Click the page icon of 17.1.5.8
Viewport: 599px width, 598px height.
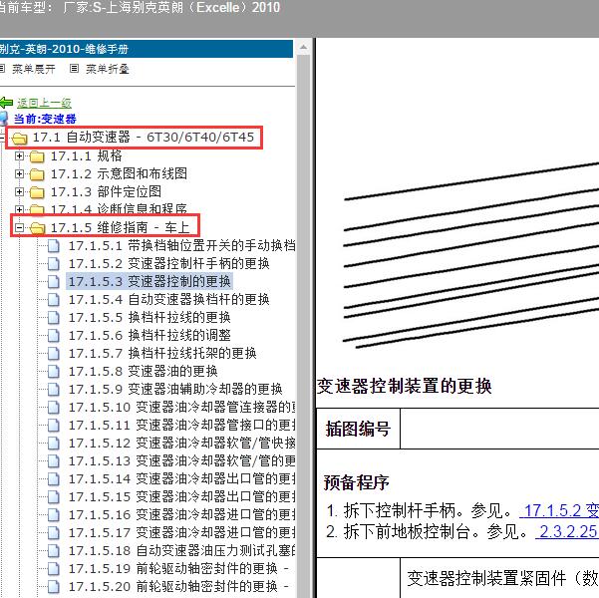54,372
